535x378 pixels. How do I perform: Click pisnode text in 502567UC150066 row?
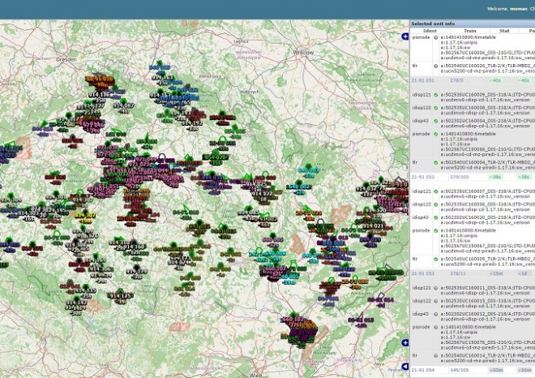[x=421, y=134]
